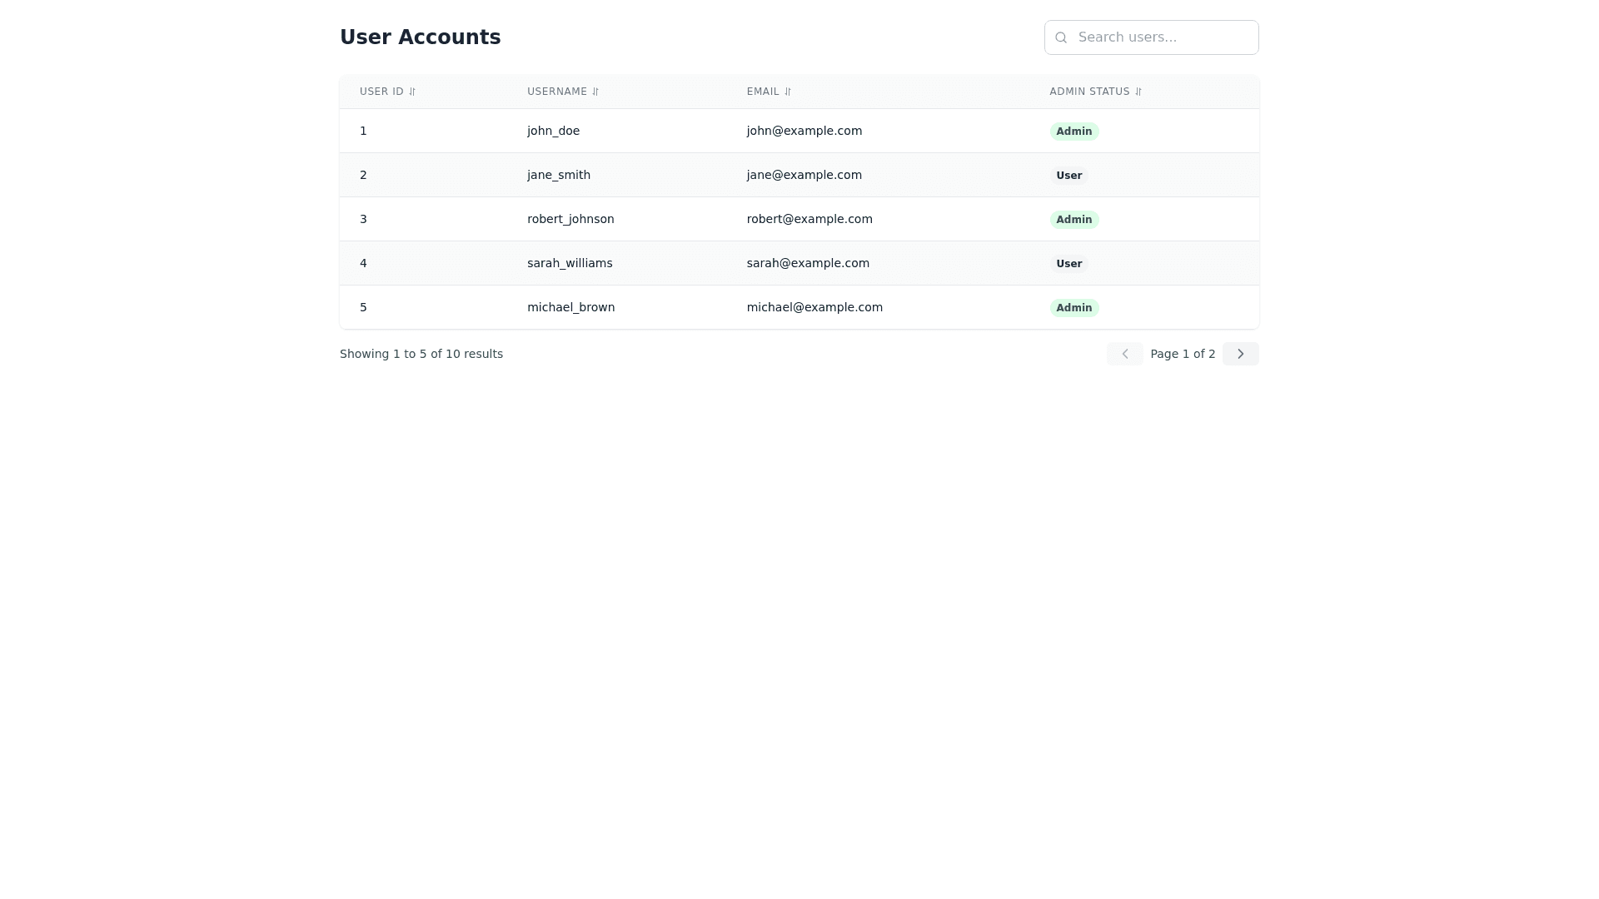Click the User badge for jane_smith
Image resolution: width=1599 pixels, height=899 pixels.
[1068, 176]
